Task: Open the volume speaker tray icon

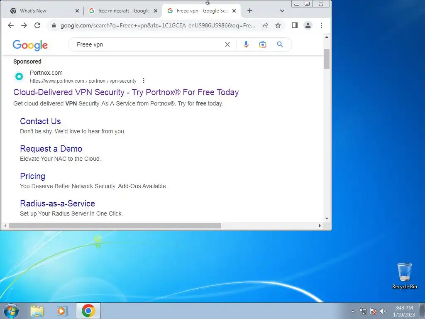Action: (x=383, y=311)
